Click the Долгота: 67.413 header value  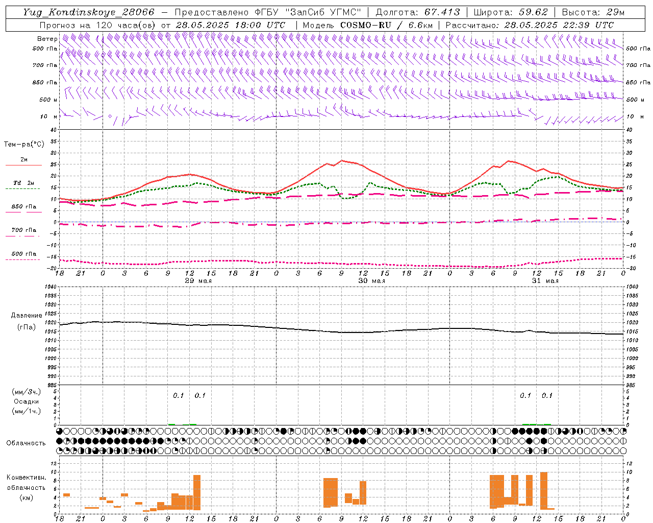(418, 12)
